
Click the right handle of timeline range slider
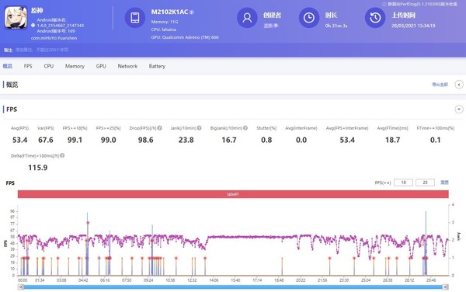pos(445,287)
